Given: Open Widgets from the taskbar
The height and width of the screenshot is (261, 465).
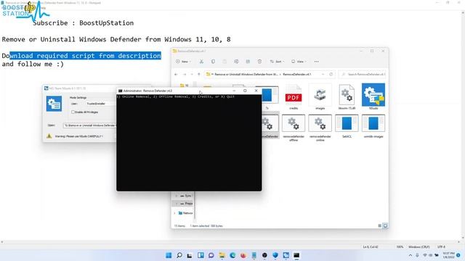Looking at the screenshot, I should (201, 255).
